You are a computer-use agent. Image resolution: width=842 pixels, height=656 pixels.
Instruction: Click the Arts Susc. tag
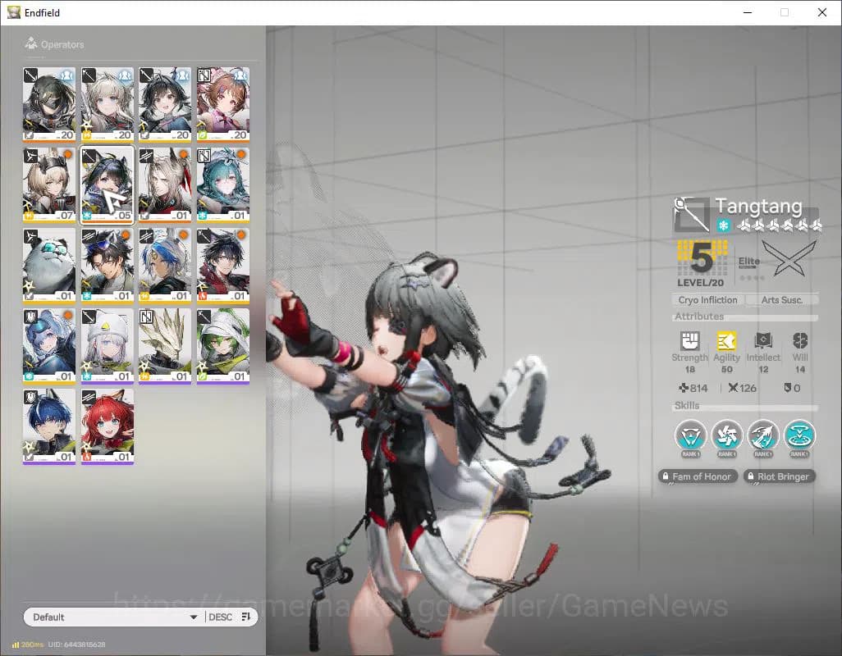click(782, 300)
